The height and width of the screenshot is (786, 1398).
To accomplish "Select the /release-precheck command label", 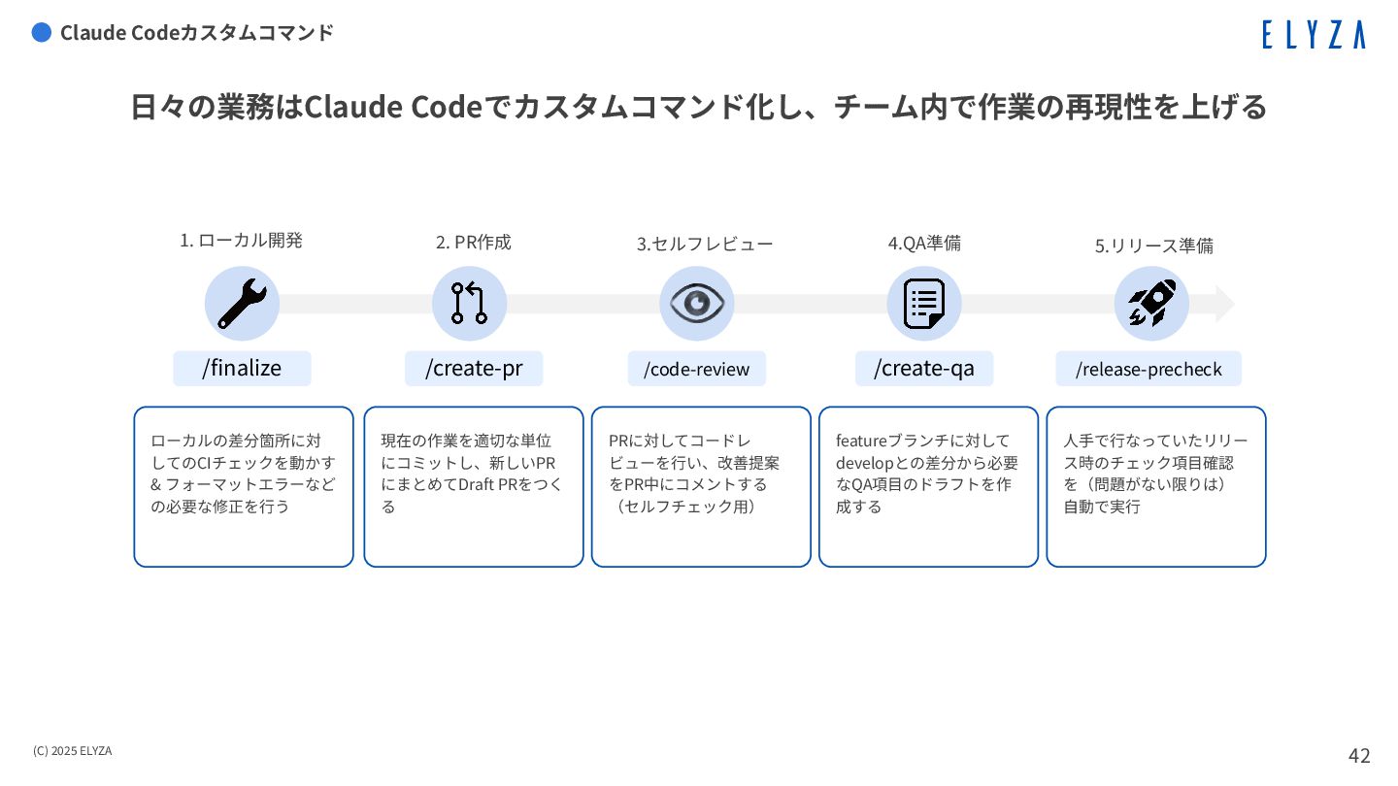I will [x=1148, y=369].
